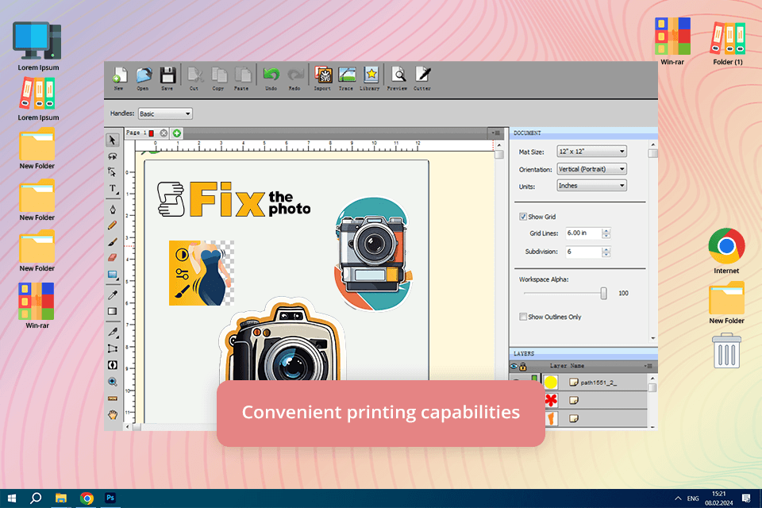This screenshot has width=762, height=508.
Task: Open the Handles dropdown set to Basic
Action: [x=165, y=114]
